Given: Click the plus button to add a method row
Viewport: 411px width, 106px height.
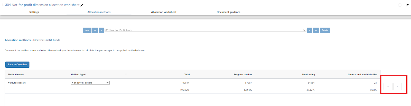Looking at the screenshot, I should [x=388, y=86].
